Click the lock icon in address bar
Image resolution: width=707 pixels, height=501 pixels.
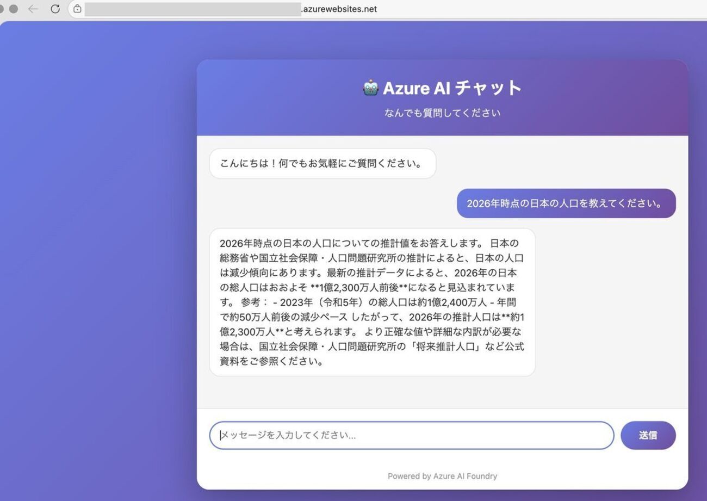point(77,9)
